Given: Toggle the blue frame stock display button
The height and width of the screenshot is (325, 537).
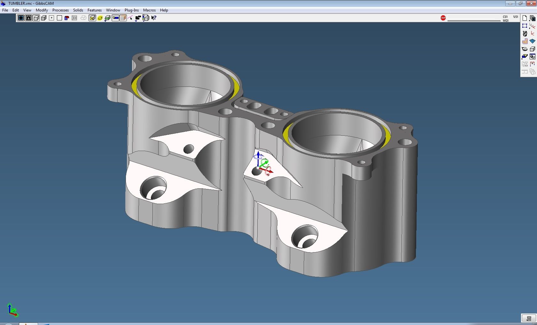Looking at the screenshot, I should click(21, 18).
